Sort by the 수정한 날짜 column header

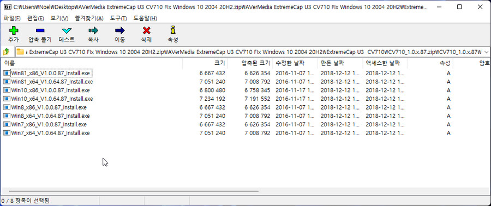pos(295,63)
